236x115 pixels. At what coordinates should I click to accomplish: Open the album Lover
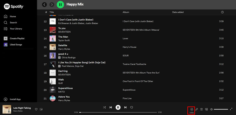(125, 38)
